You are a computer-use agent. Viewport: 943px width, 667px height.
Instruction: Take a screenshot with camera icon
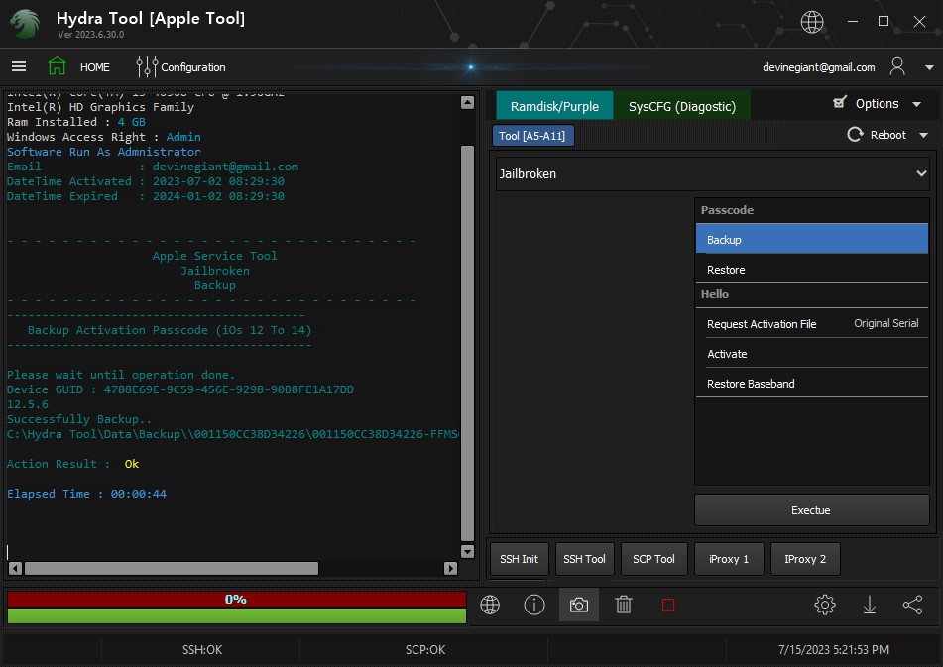[x=579, y=605]
